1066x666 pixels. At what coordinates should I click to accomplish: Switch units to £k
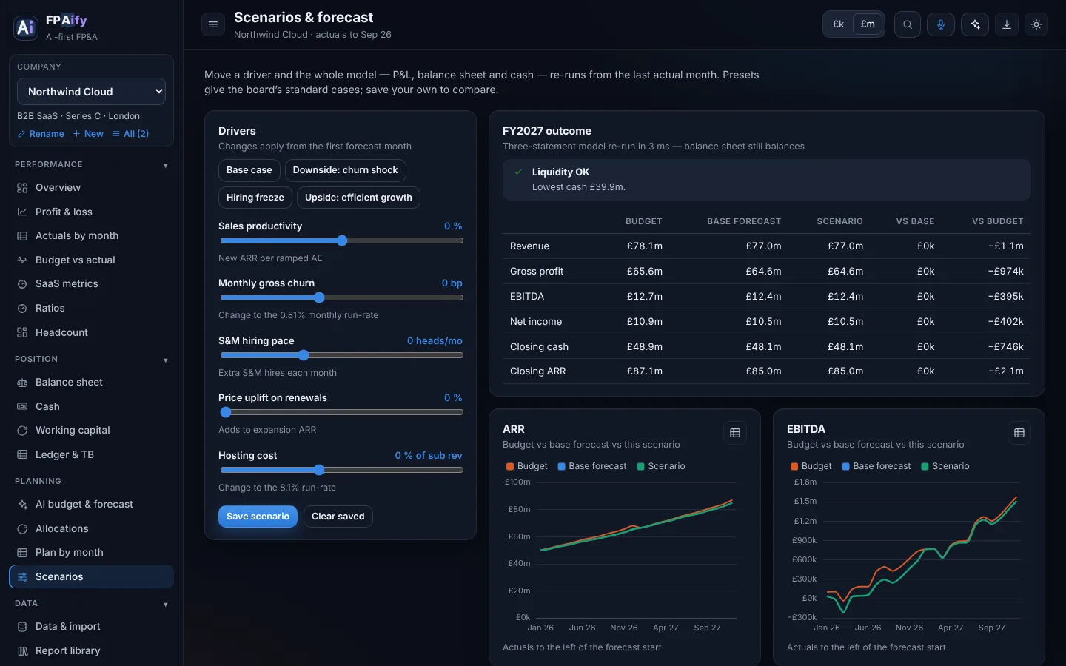pyautogui.click(x=839, y=24)
